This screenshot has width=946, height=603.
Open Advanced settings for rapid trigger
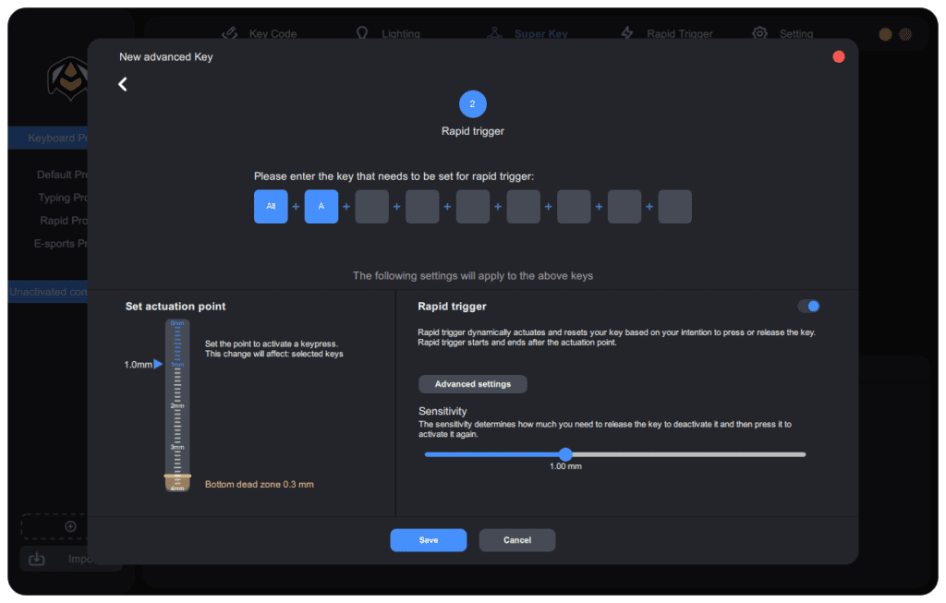[472, 384]
